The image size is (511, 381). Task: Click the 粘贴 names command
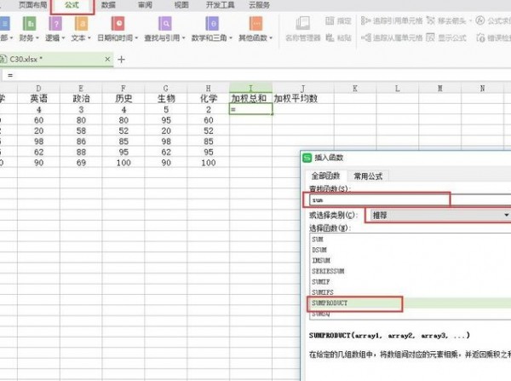click(x=338, y=38)
